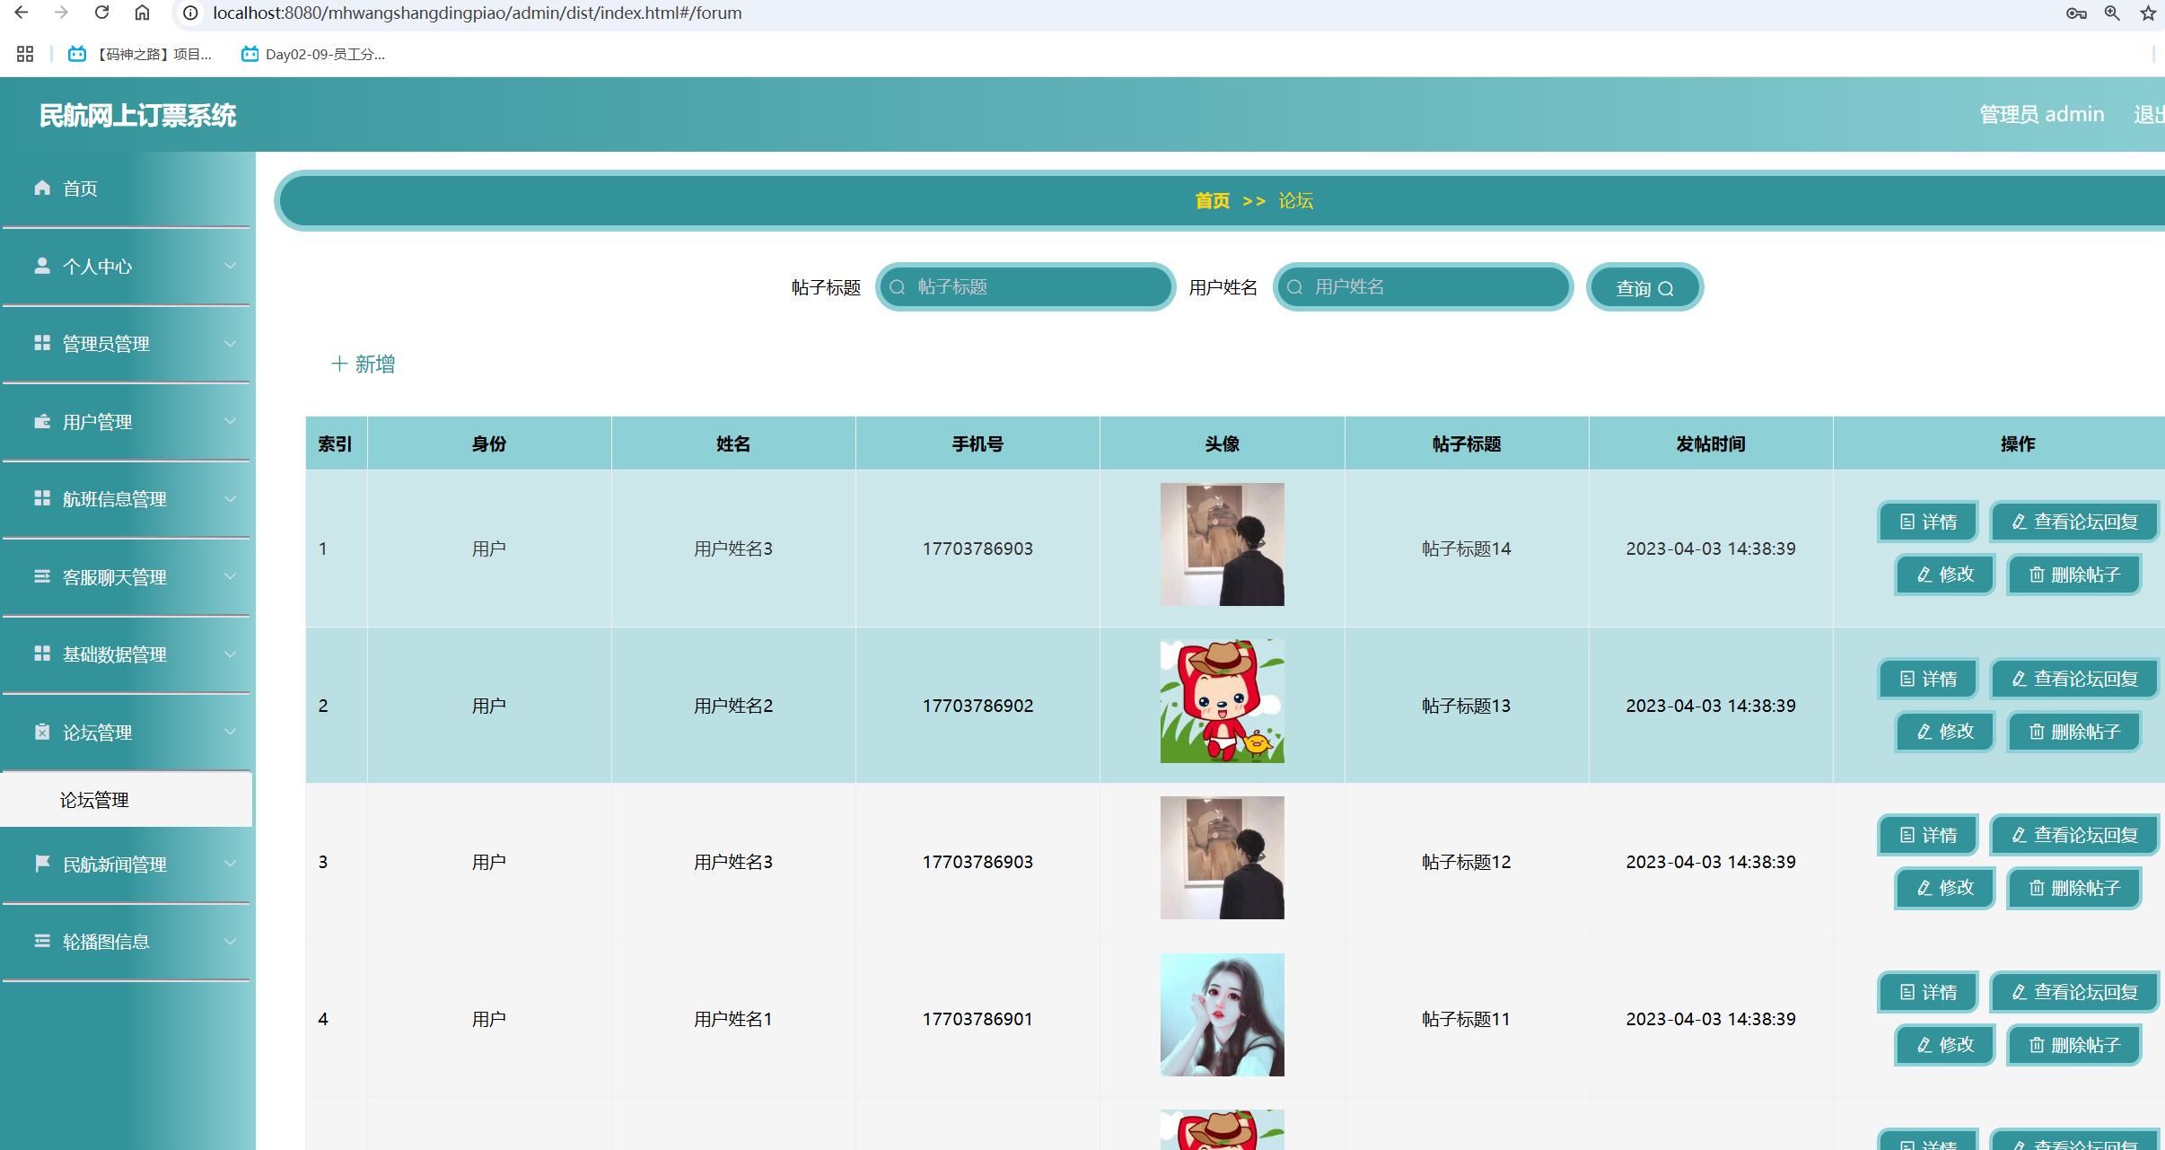Click 修改 for 帖子标题12
The height and width of the screenshot is (1150, 2165).
[x=1945, y=888]
